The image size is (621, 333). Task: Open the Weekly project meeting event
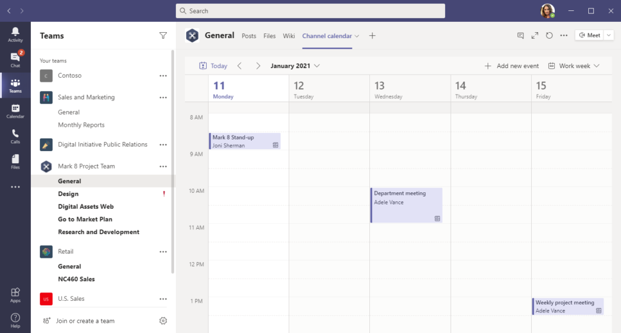coord(568,306)
